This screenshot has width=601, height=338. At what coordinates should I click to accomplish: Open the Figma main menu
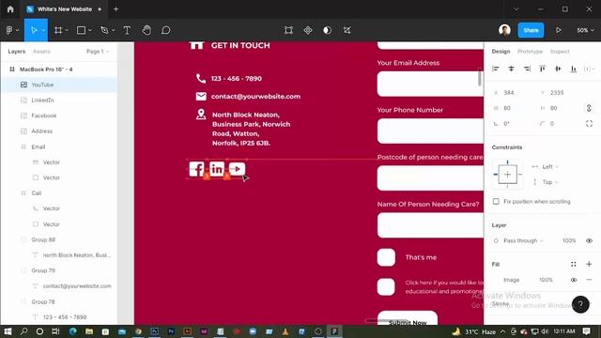click(x=11, y=30)
